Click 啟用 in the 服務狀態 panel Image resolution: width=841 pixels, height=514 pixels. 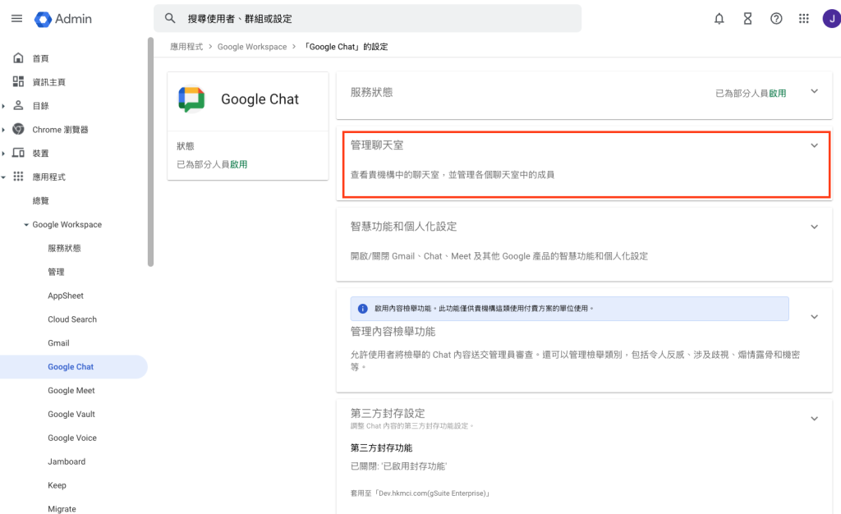(778, 94)
